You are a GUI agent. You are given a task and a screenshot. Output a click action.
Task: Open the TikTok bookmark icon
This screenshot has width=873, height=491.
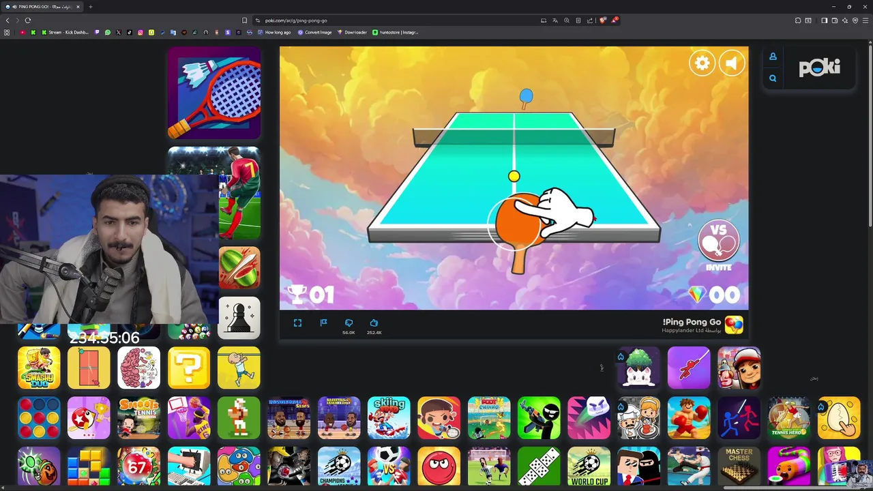point(130,32)
